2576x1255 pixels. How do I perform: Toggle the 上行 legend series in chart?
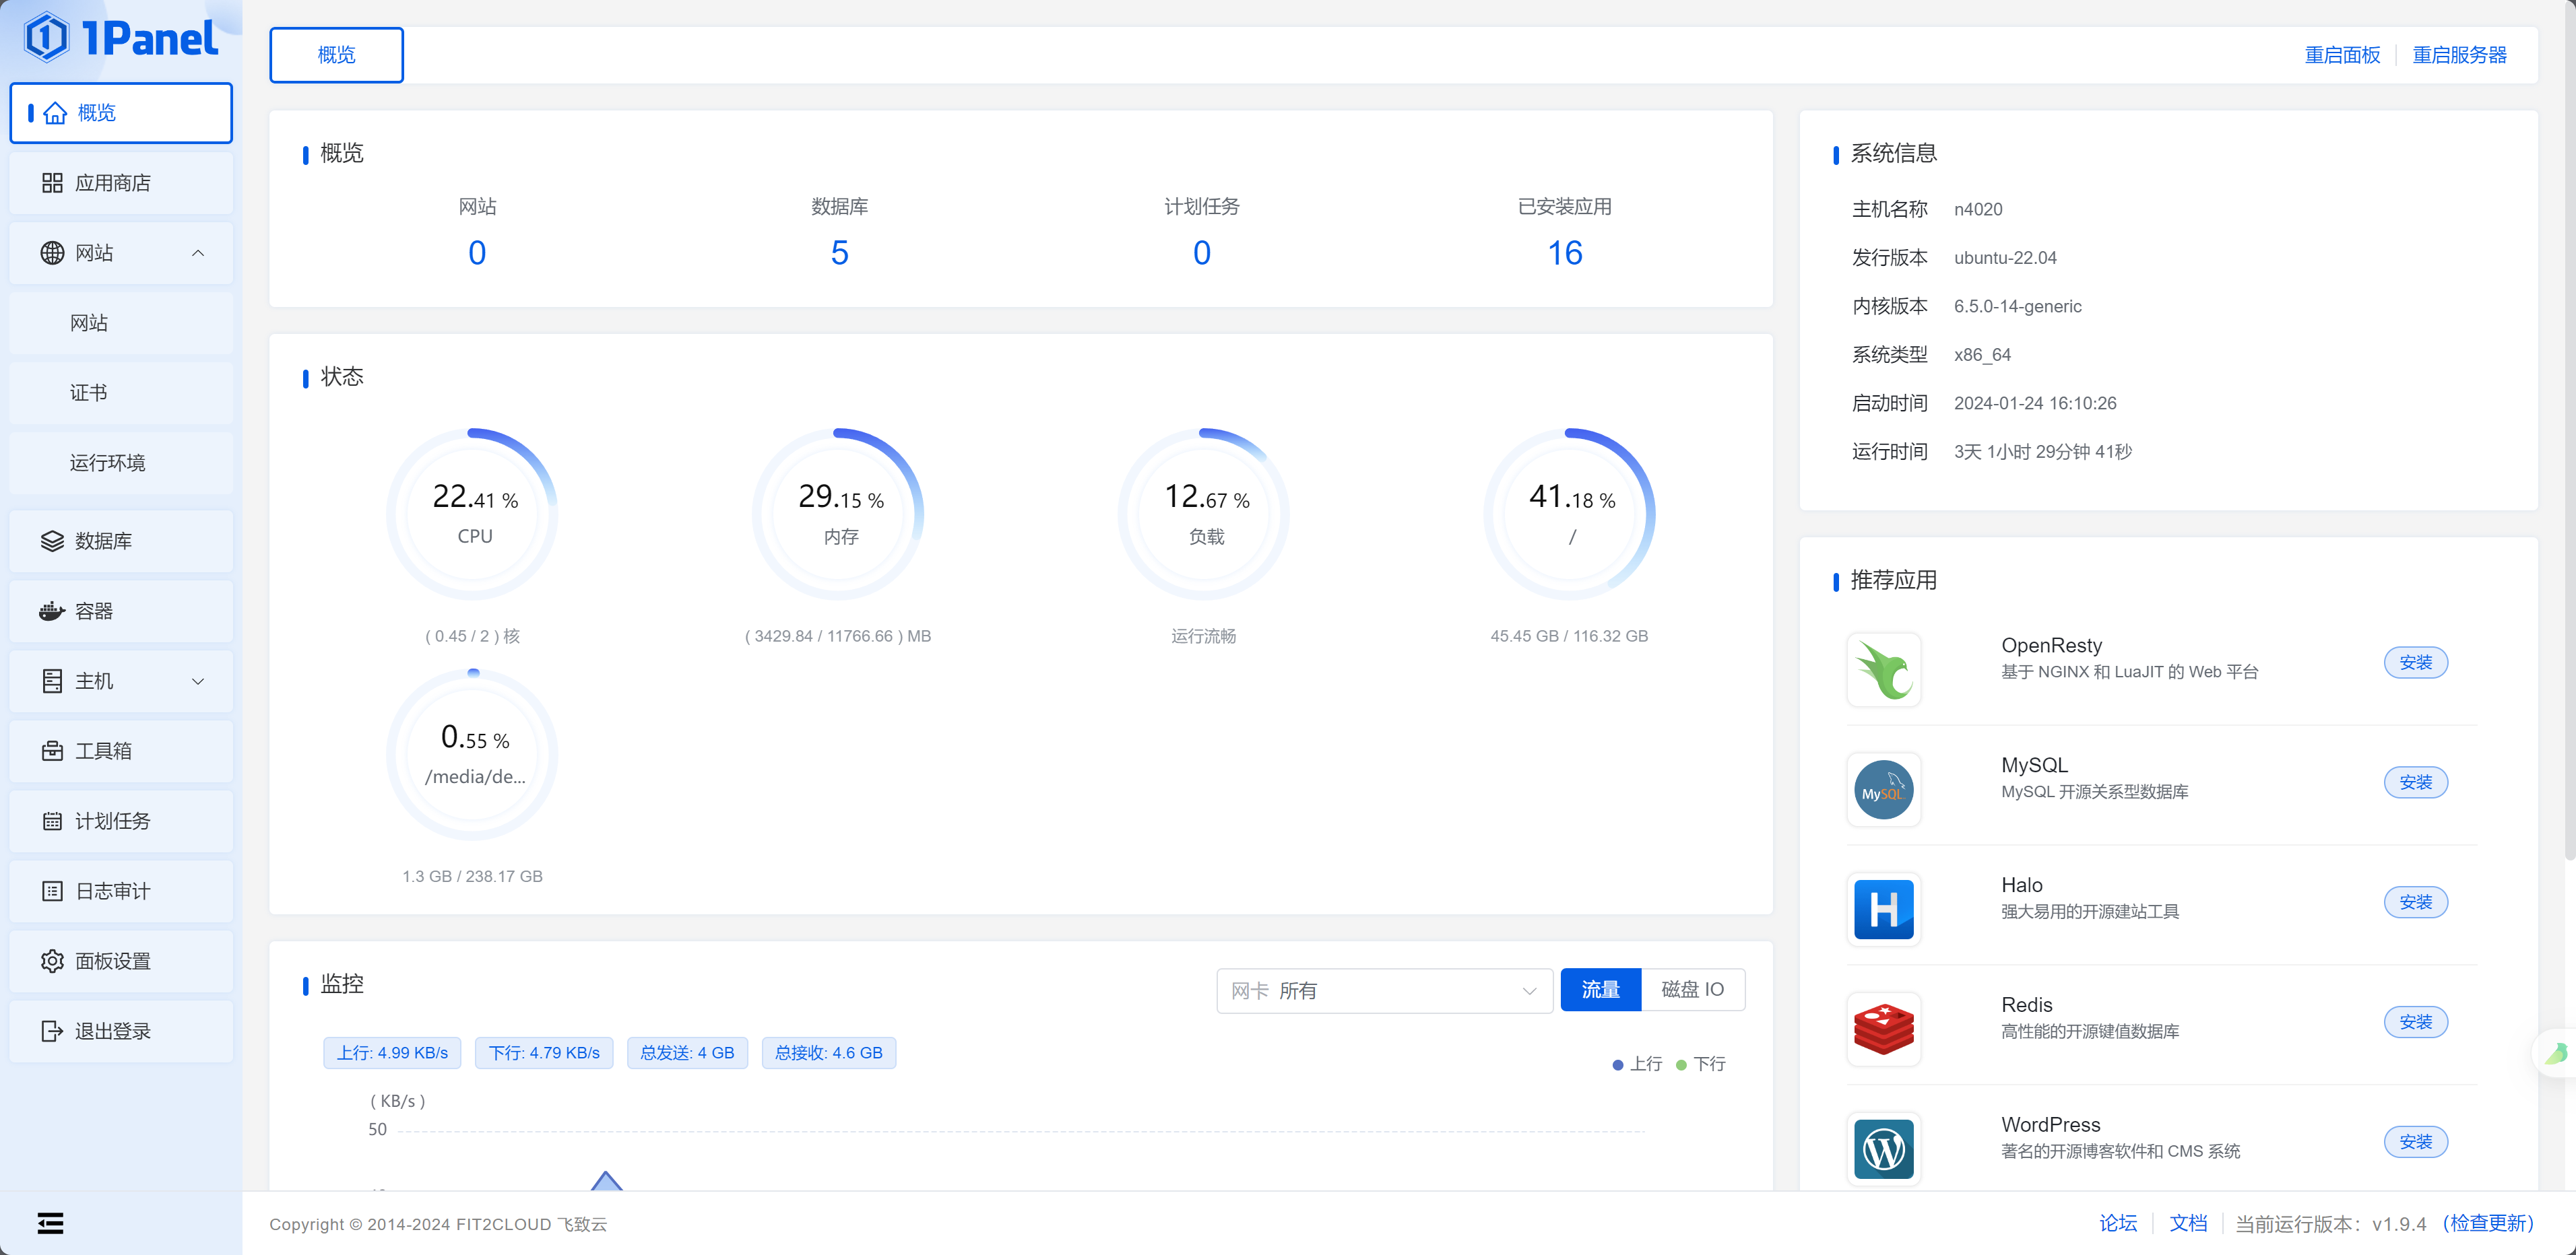click(1637, 1064)
